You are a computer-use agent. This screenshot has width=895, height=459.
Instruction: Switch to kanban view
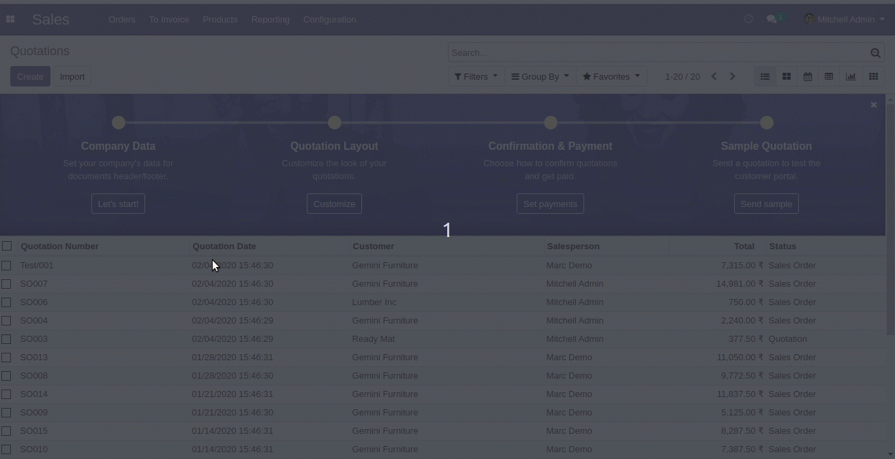787,76
